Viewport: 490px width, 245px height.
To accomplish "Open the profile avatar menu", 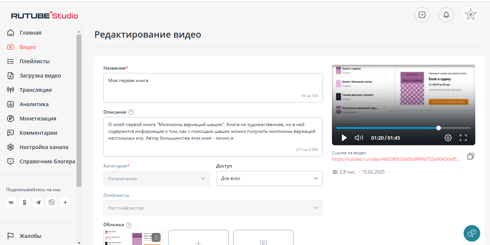I will 470,15.
